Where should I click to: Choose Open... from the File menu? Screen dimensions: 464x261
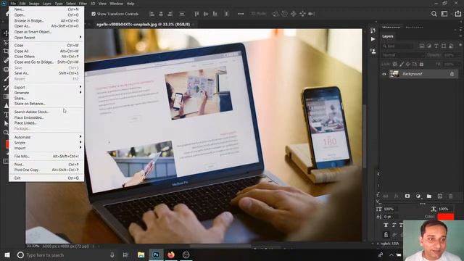coord(46,14)
